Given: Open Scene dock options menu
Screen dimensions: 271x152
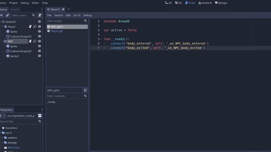Looking at the screenshot, I should coord(42,9).
